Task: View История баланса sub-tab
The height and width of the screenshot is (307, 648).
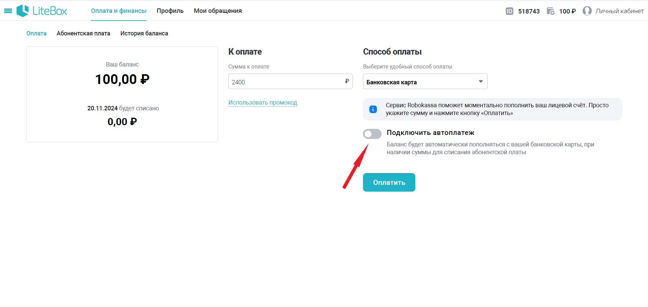Action: [144, 33]
